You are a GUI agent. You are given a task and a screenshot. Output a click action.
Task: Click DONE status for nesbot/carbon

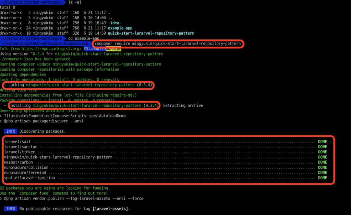[x=323, y=162]
